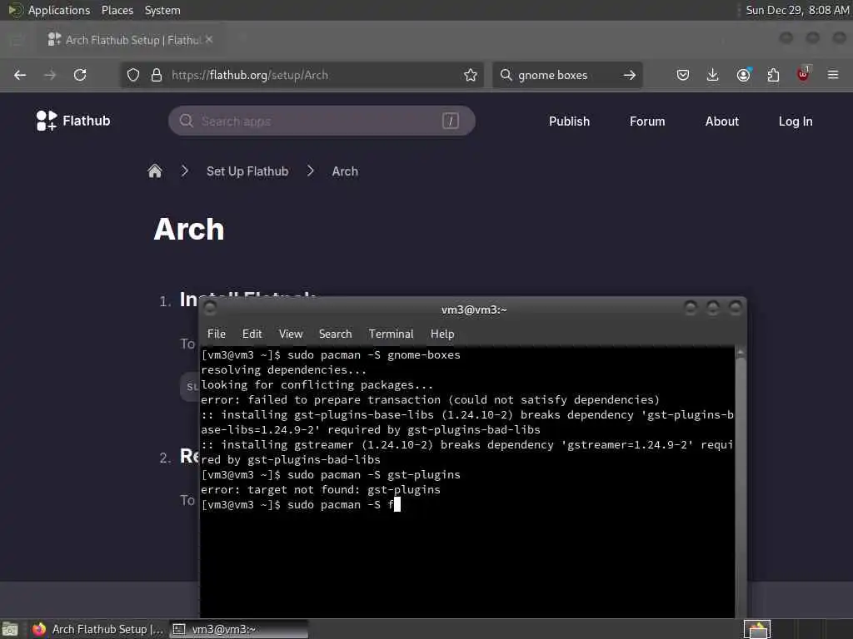
Task: Open the Terminal menu
Action: [x=392, y=334]
